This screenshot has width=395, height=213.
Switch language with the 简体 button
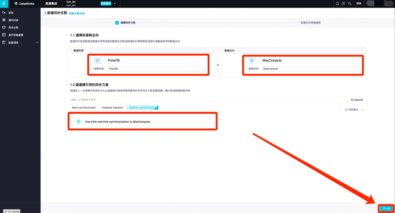click(x=359, y=3)
